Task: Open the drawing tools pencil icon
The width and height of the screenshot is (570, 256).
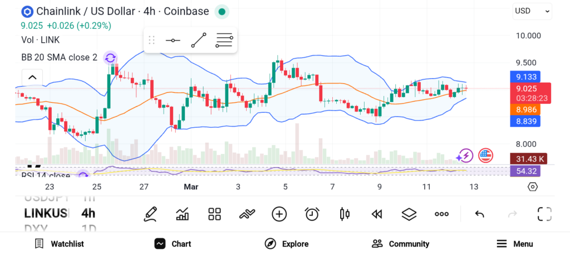Action: [x=150, y=214]
